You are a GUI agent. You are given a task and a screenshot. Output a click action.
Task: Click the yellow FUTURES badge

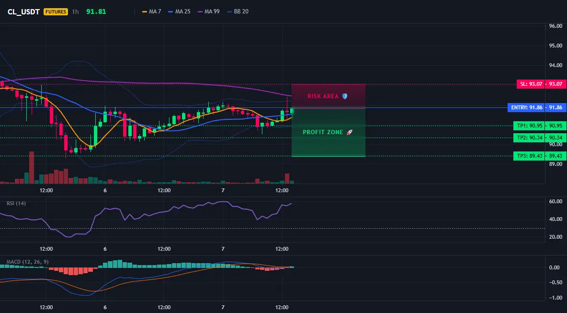pos(56,12)
